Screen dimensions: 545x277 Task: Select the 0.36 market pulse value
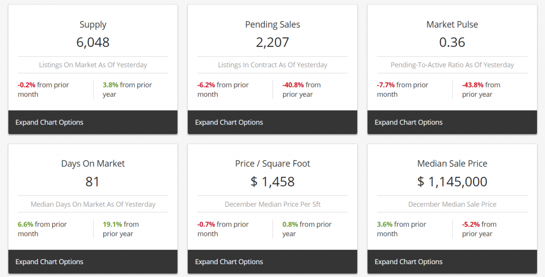pos(452,43)
